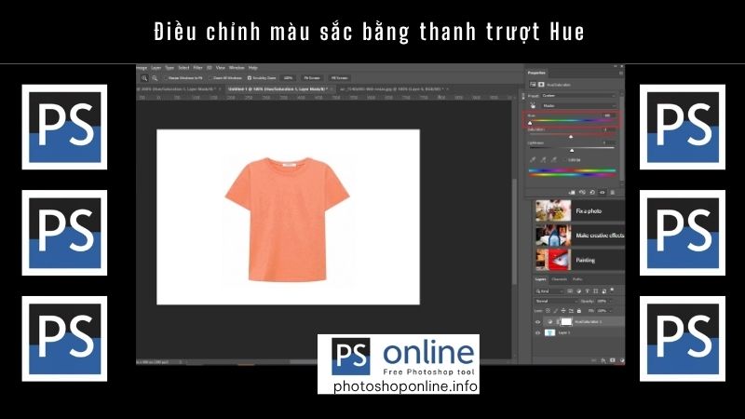Click the lock position icon
This screenshot has height=419, width=745.
[563, 311]
